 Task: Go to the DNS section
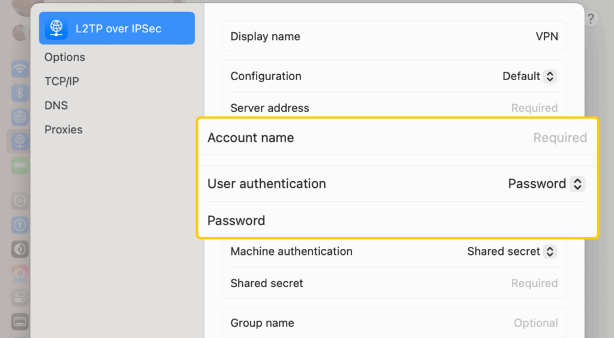[x=56, y=105]
